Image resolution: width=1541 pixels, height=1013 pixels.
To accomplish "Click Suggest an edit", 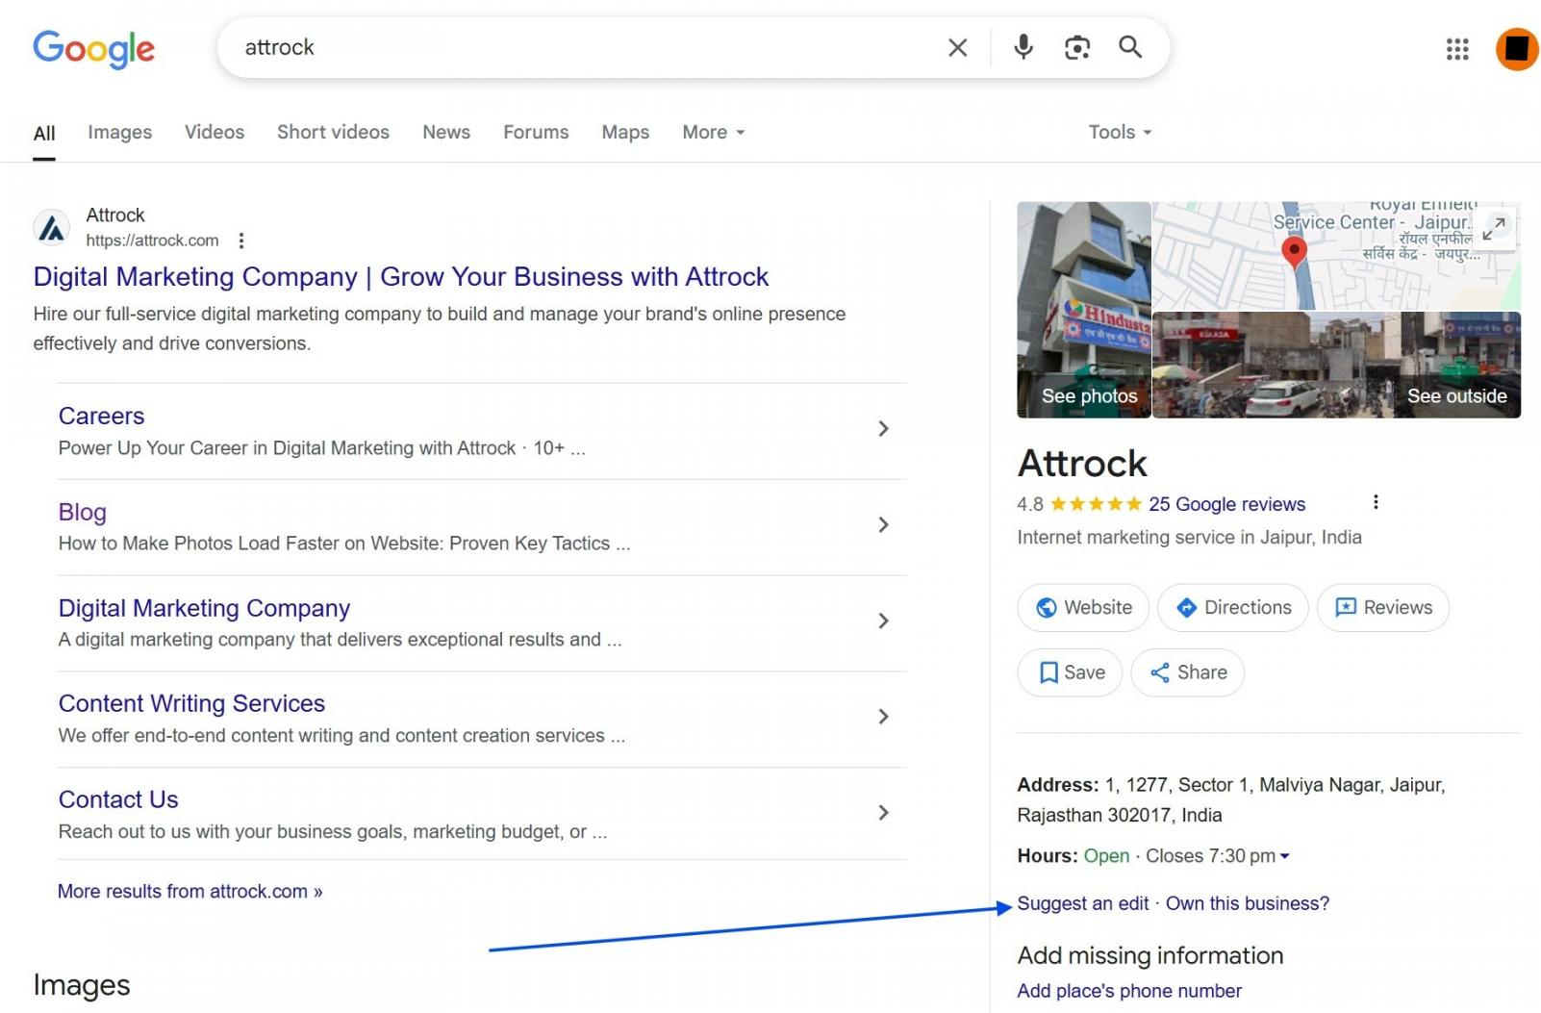I will pyautogui.click(x=1083, y=903).
